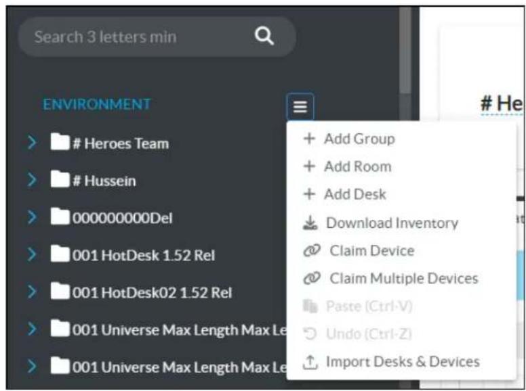The width and height of the screenshot is (526, 391).
Task: Expand the # Heroes Team group
Action: click(x=32, y=143)
